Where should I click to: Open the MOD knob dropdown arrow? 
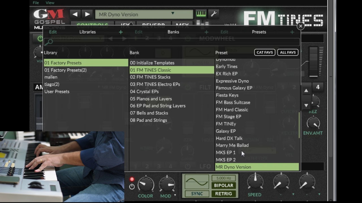click(x=175, y=195)
